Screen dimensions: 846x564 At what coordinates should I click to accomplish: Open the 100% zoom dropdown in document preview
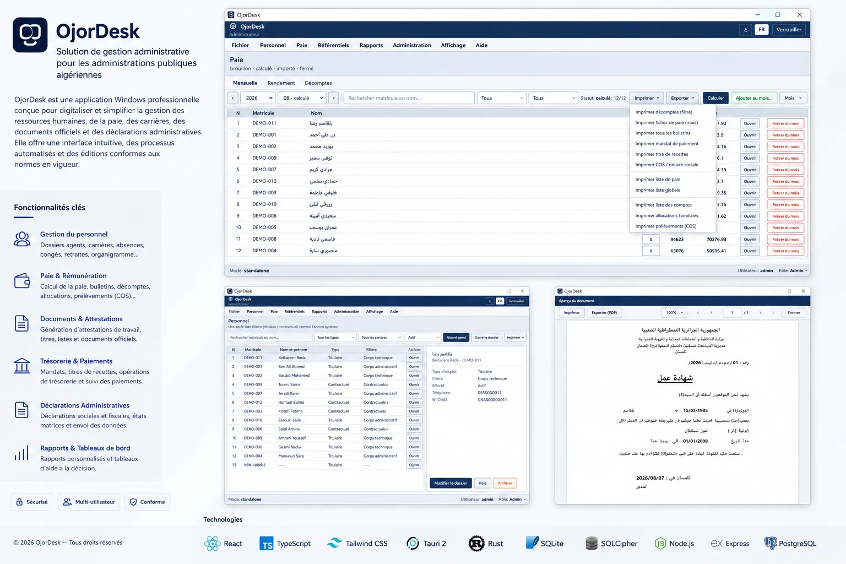click(674, 312)
